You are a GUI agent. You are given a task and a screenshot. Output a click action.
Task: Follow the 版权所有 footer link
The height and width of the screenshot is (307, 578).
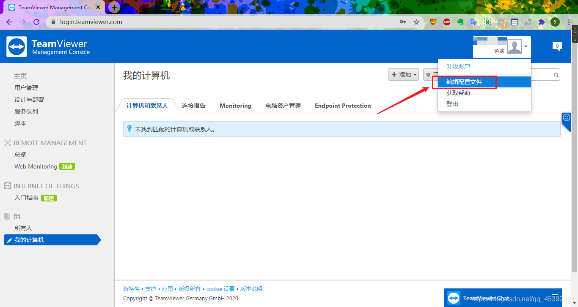click(190, 289)
